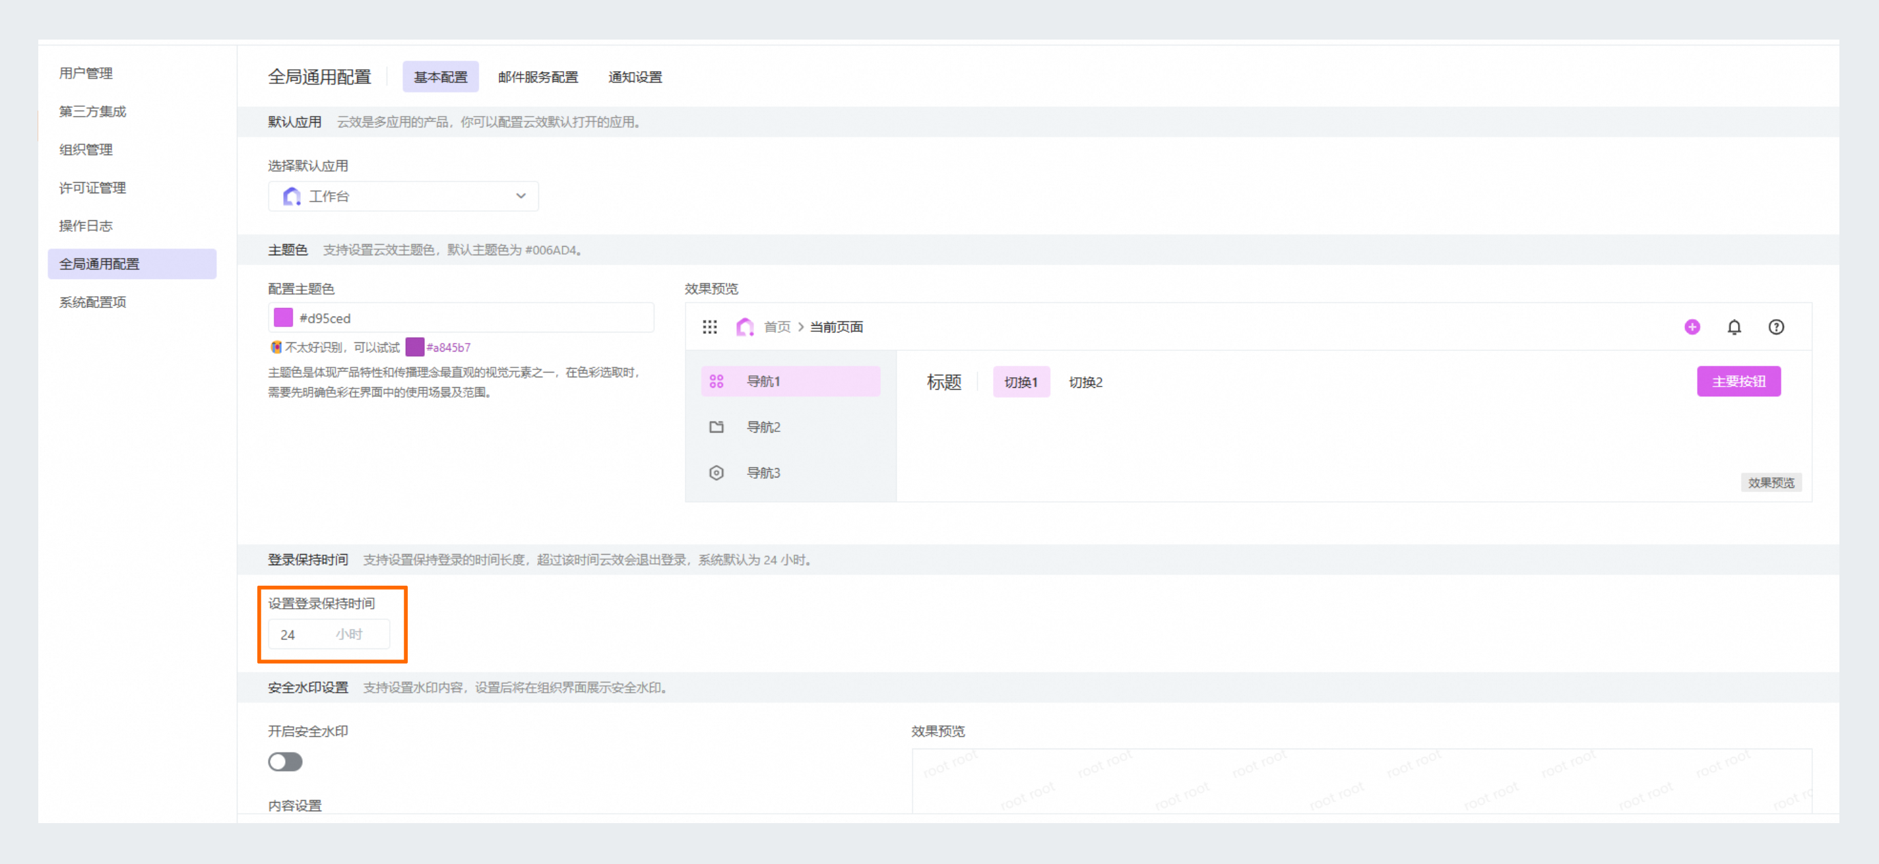
Task: Click the #a845b7 suggested color text
Action: pyautogui.click(x=449, y=348)
